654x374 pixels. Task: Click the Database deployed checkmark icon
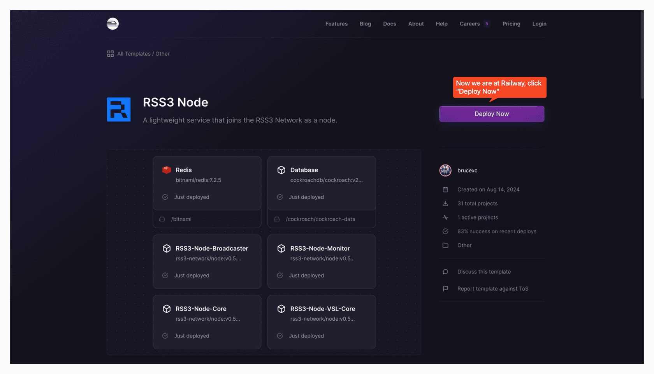[280, 197]
